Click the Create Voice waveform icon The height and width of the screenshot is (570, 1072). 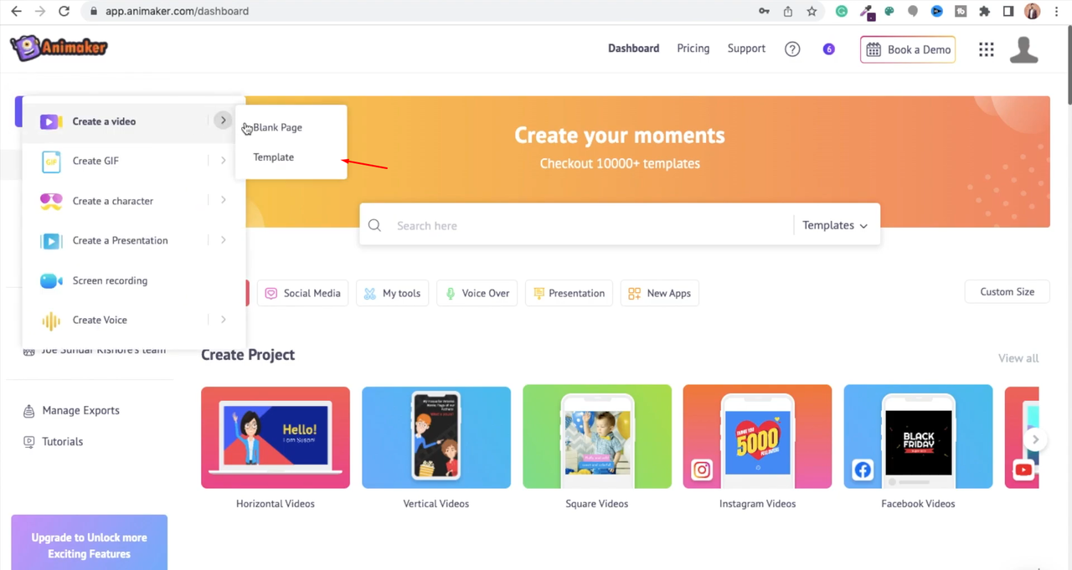(51, 321)
